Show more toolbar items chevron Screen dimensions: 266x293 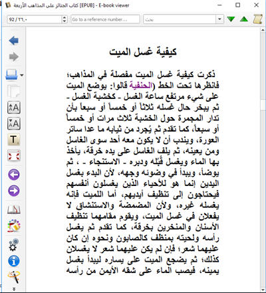coord(14,289)
